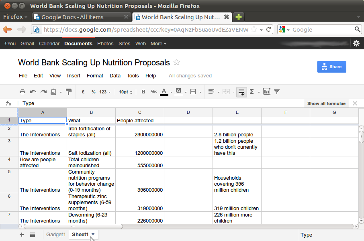
Task: Redo the last action
Action: 43,92
